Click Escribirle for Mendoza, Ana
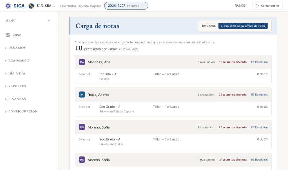The width and height of the screenshot is (288, 170). (x=259, y=62)
